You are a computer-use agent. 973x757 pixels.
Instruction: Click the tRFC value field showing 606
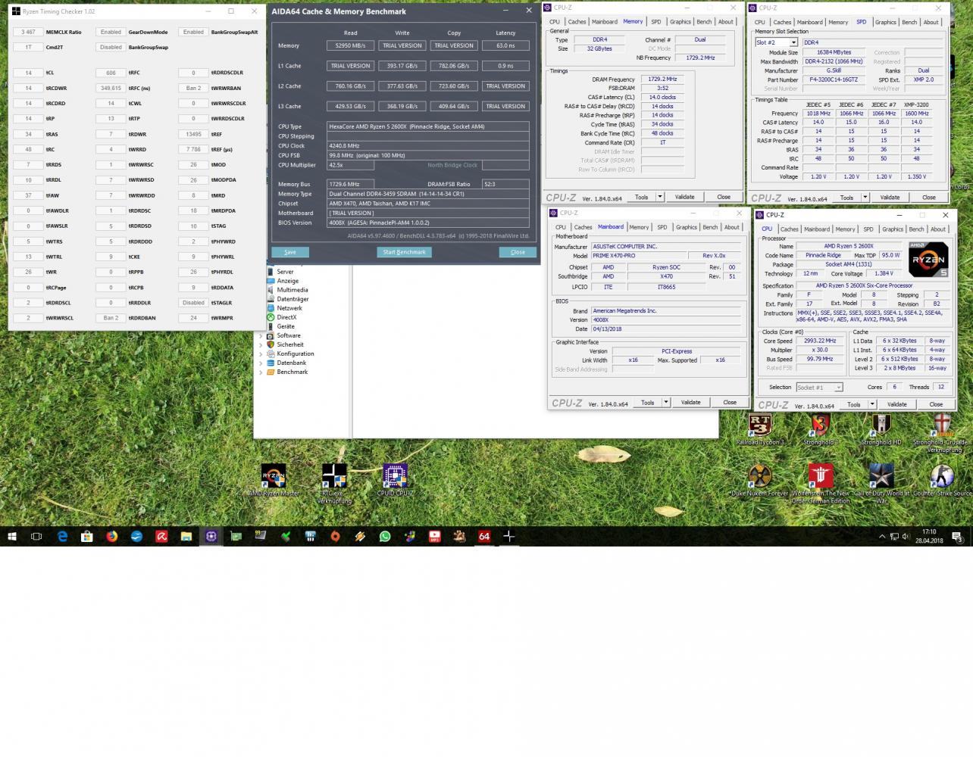111,73
